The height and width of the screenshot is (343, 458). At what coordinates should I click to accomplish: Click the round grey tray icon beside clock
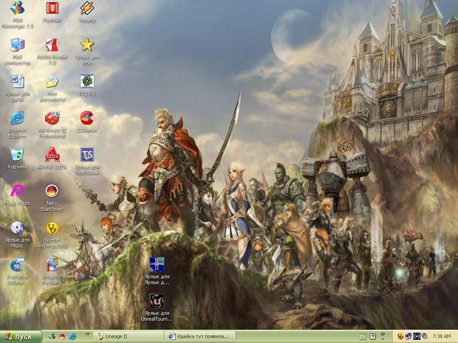pyautogui.click(x=425, y=336)
